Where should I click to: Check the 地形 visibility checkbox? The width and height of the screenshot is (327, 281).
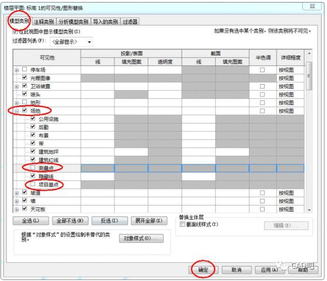25,102
